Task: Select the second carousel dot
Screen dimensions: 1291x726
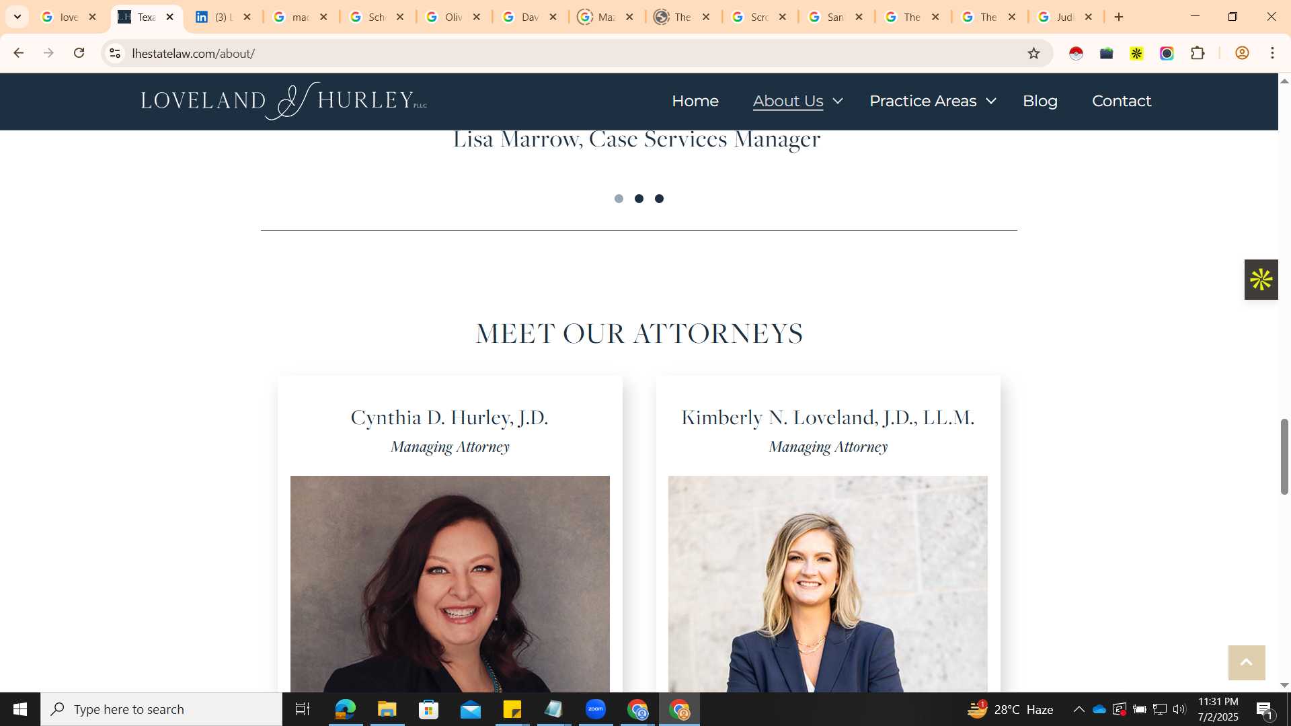Action: pyautogui.click(x=639, y=198)
